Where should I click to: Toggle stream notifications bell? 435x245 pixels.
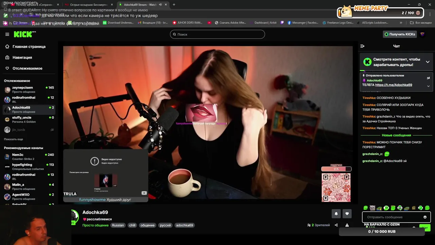pyautogui.click(x=336, y=214)
